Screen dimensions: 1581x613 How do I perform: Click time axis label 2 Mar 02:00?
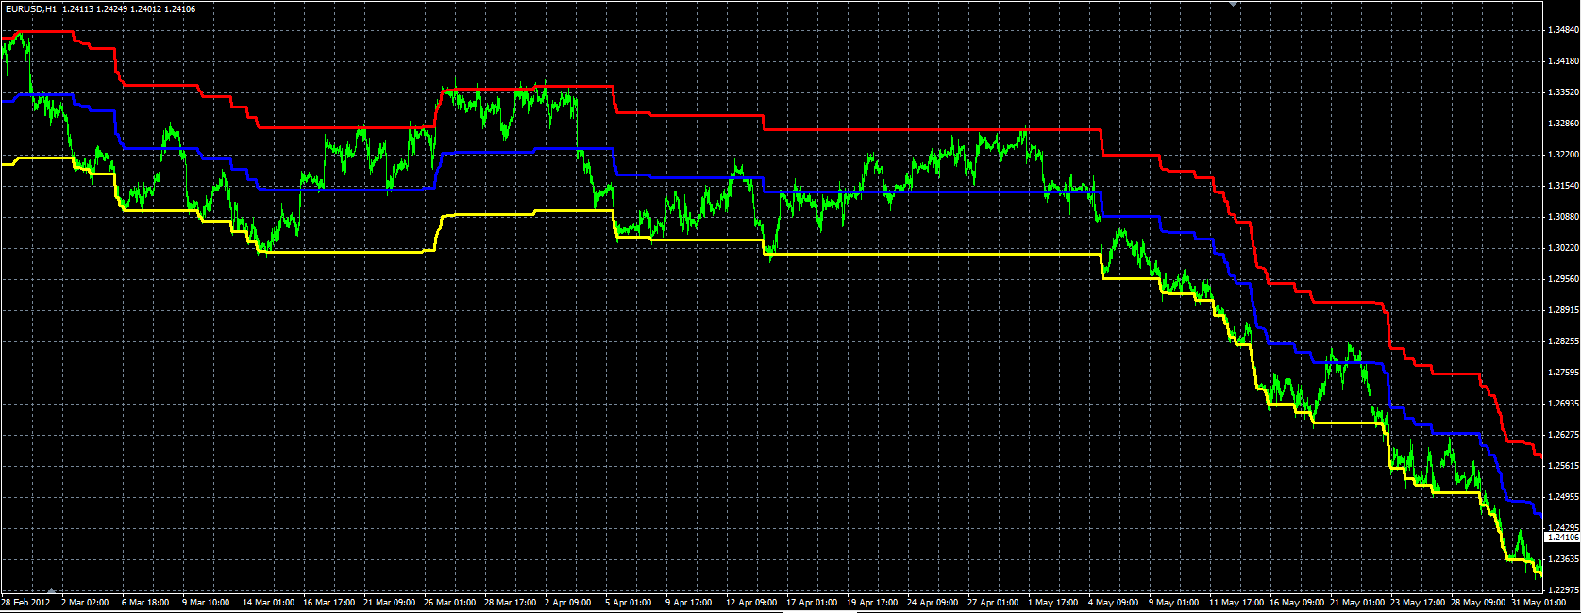pyautogui.click(x=85, y=603)
